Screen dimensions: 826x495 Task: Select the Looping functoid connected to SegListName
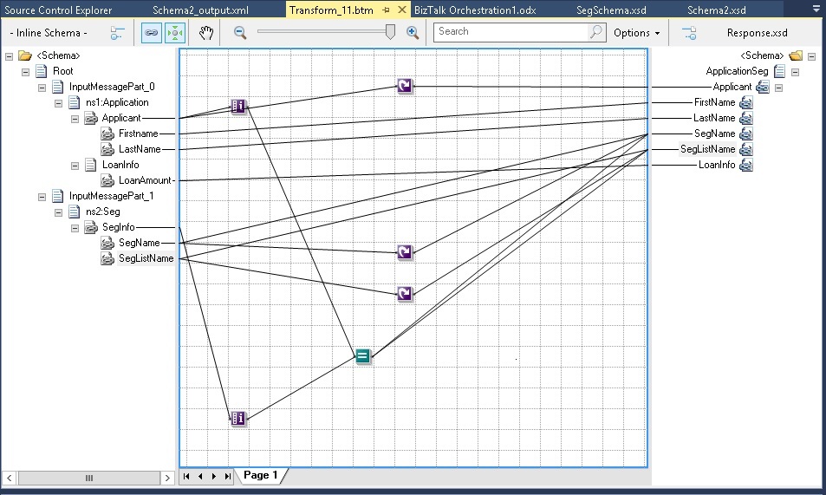(405, 294)
